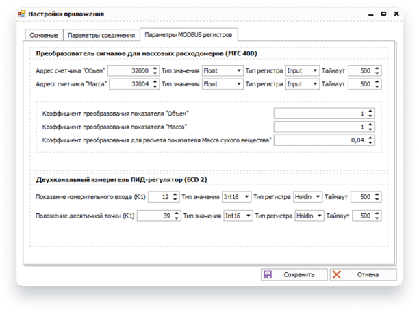Increase the measuring input (K1) value 12
The image size is (419, 312).
[175, 194]
